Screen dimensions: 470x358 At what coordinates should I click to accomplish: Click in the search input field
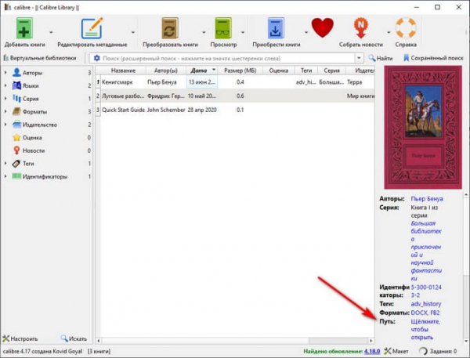tap(228, 58)
